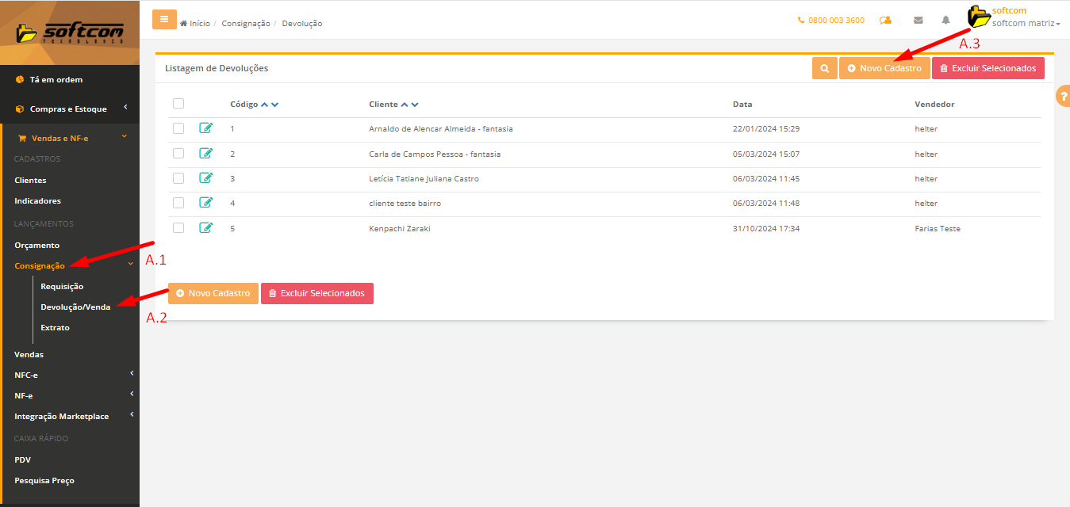The width and height of the screenshot is (1070, 507).
Task: Open the bell notifications icon
Action: pos(945,21)
